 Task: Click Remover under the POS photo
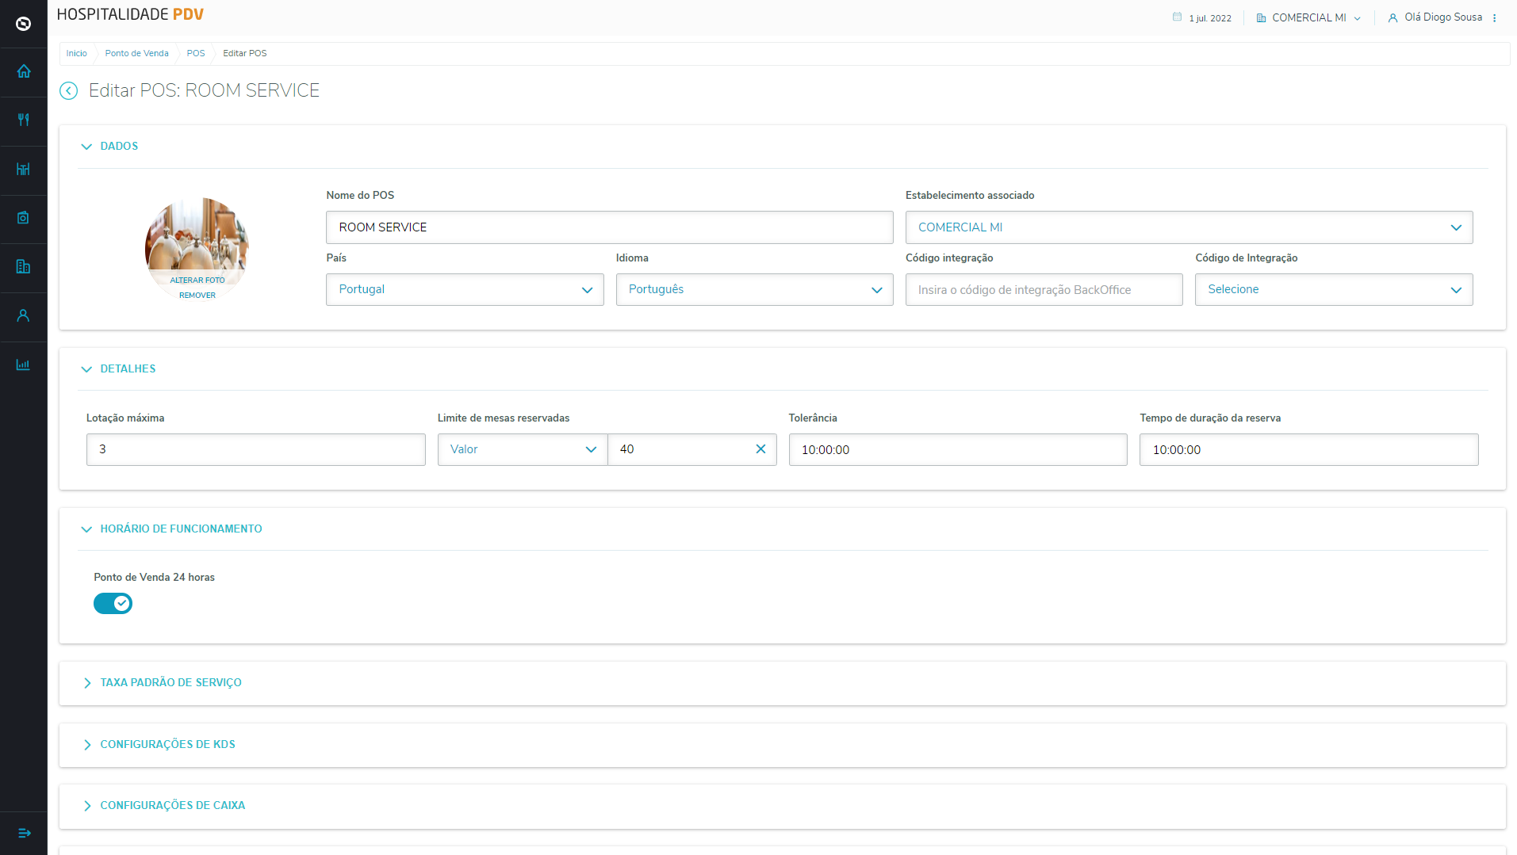[197, 296]
